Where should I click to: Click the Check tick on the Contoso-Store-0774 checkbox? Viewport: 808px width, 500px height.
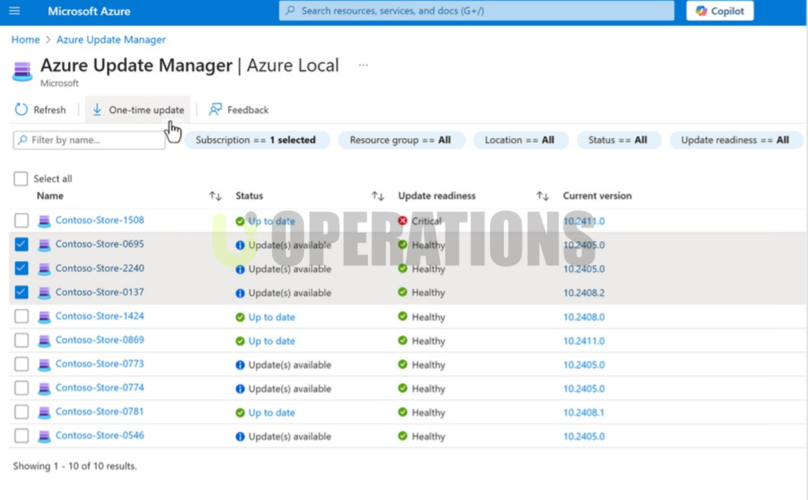21,388
